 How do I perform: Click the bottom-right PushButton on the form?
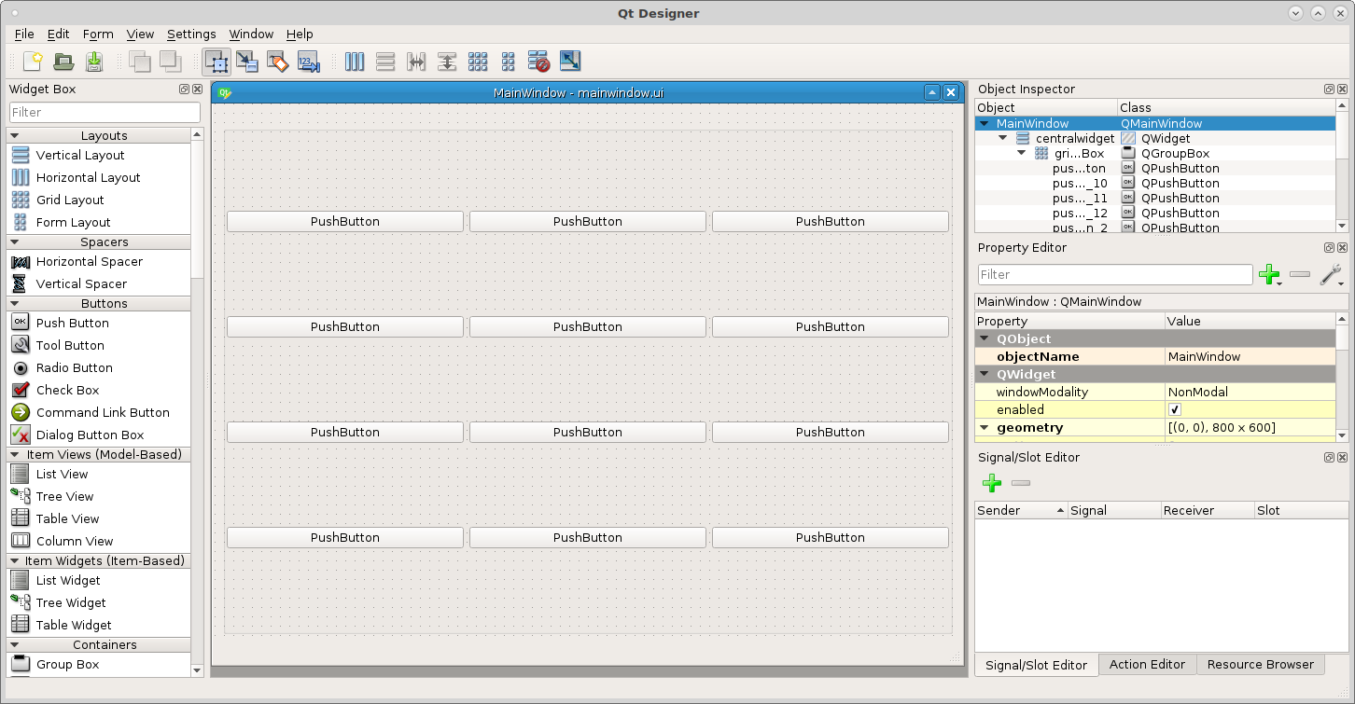[x=830, y=538]
